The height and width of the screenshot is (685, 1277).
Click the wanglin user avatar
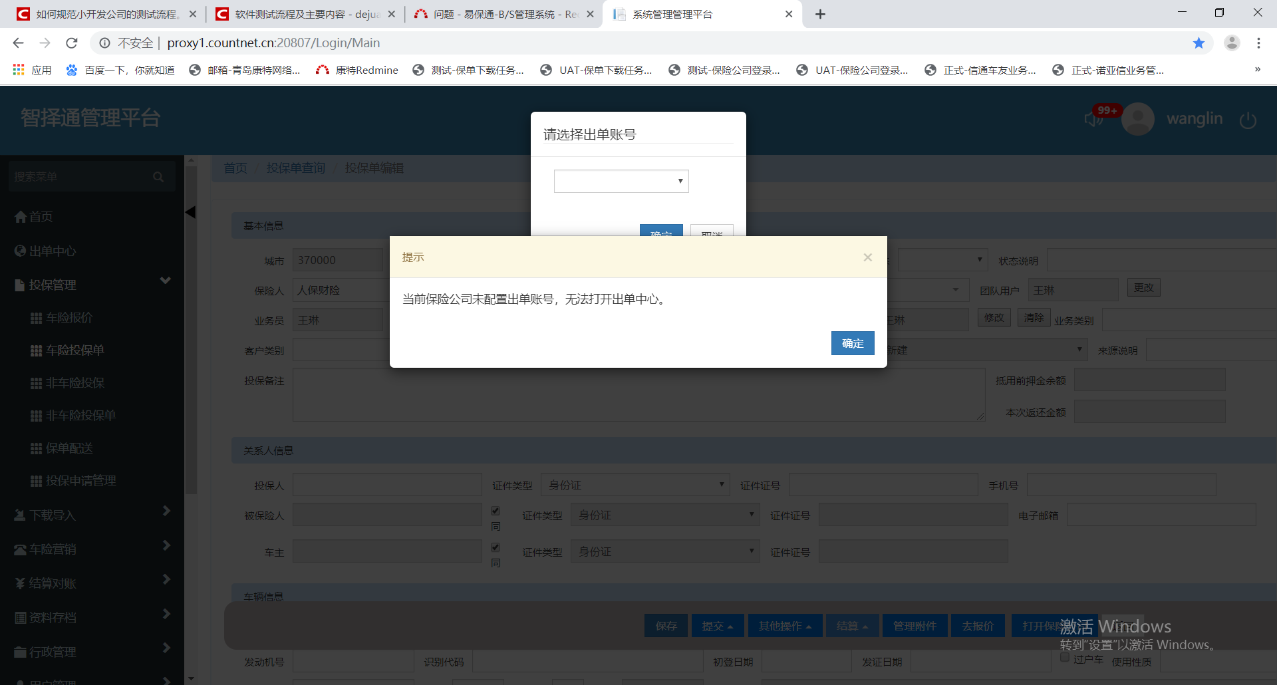click(x=1138, y=118)
